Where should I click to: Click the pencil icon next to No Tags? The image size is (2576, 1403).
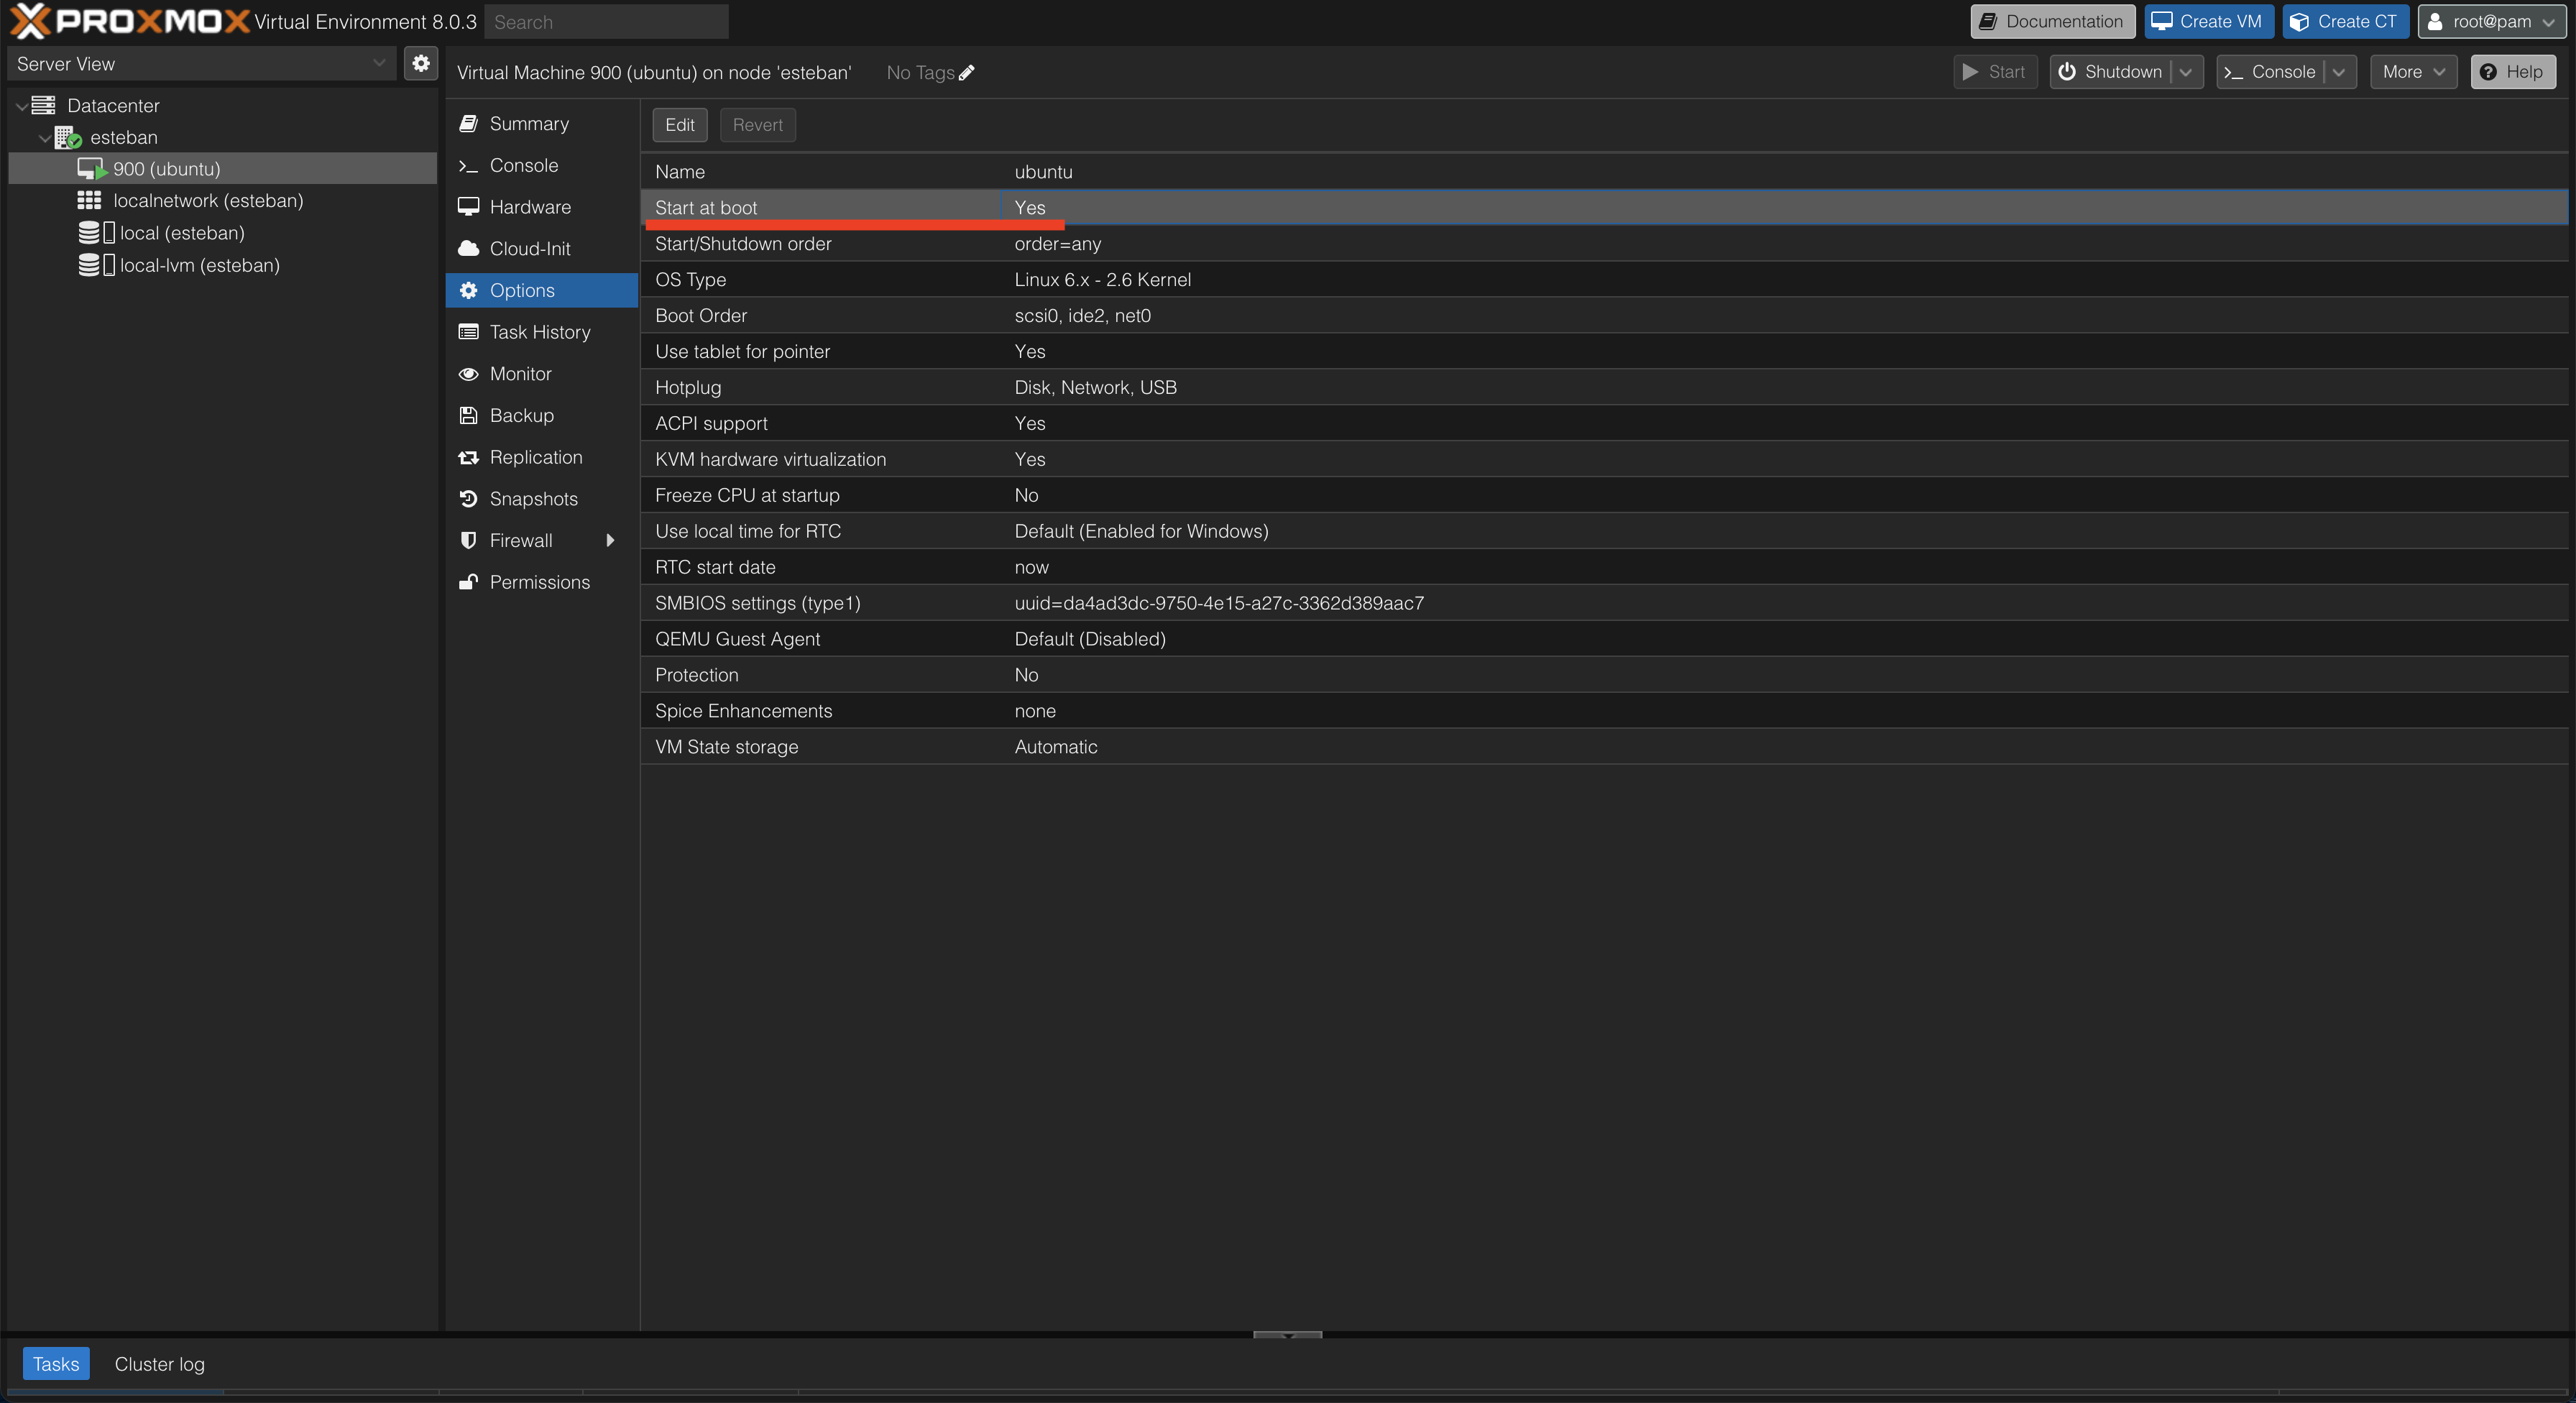tap(966, 72)
